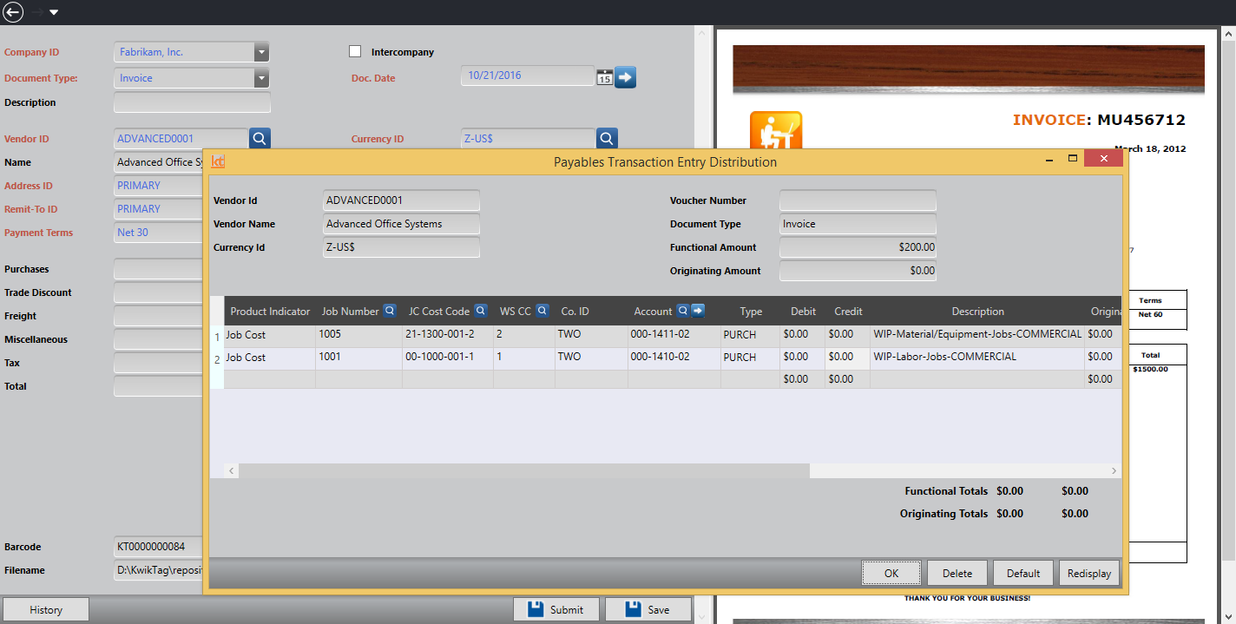The height and width of the screenshot is (624, 1236).
Task: Open the Company ID dropdown
Action: [262, 52]
